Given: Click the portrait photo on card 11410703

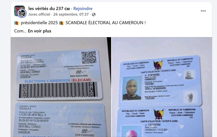Looking at the screenshot, I should click(132, 88).
